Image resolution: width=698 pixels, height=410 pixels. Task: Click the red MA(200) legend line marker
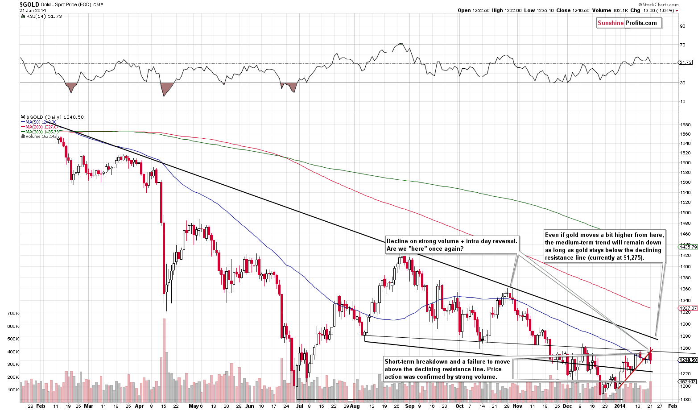point(23,127)
